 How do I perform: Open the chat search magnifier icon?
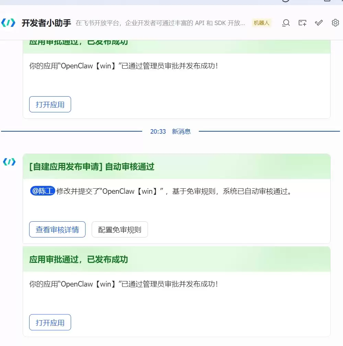point(286,23)
